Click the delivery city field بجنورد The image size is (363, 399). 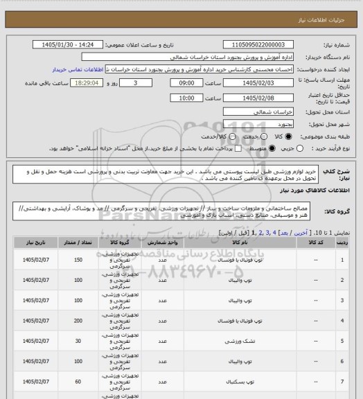pyautogui.click(x=258, y=124)
